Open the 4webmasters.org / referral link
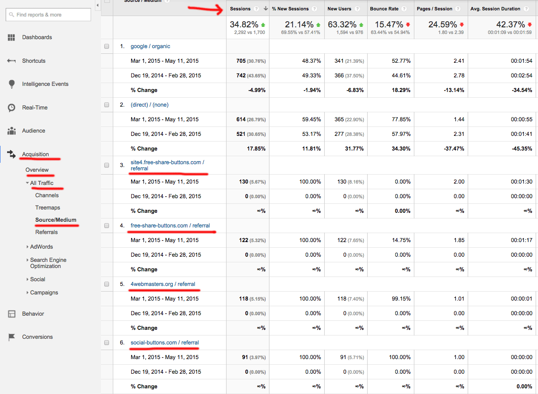 pos(163,284)
